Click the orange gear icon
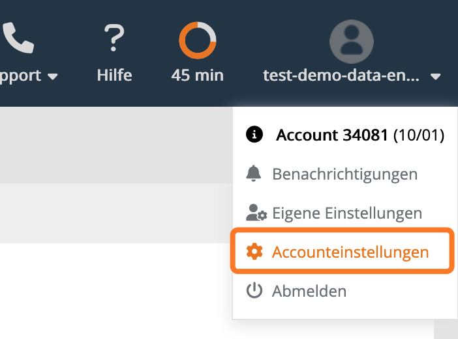Screen dimensions: 458x339 (254, 252)
